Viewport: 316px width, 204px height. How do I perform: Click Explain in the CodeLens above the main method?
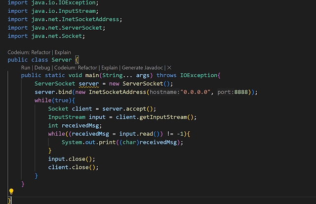click(110, 68)
